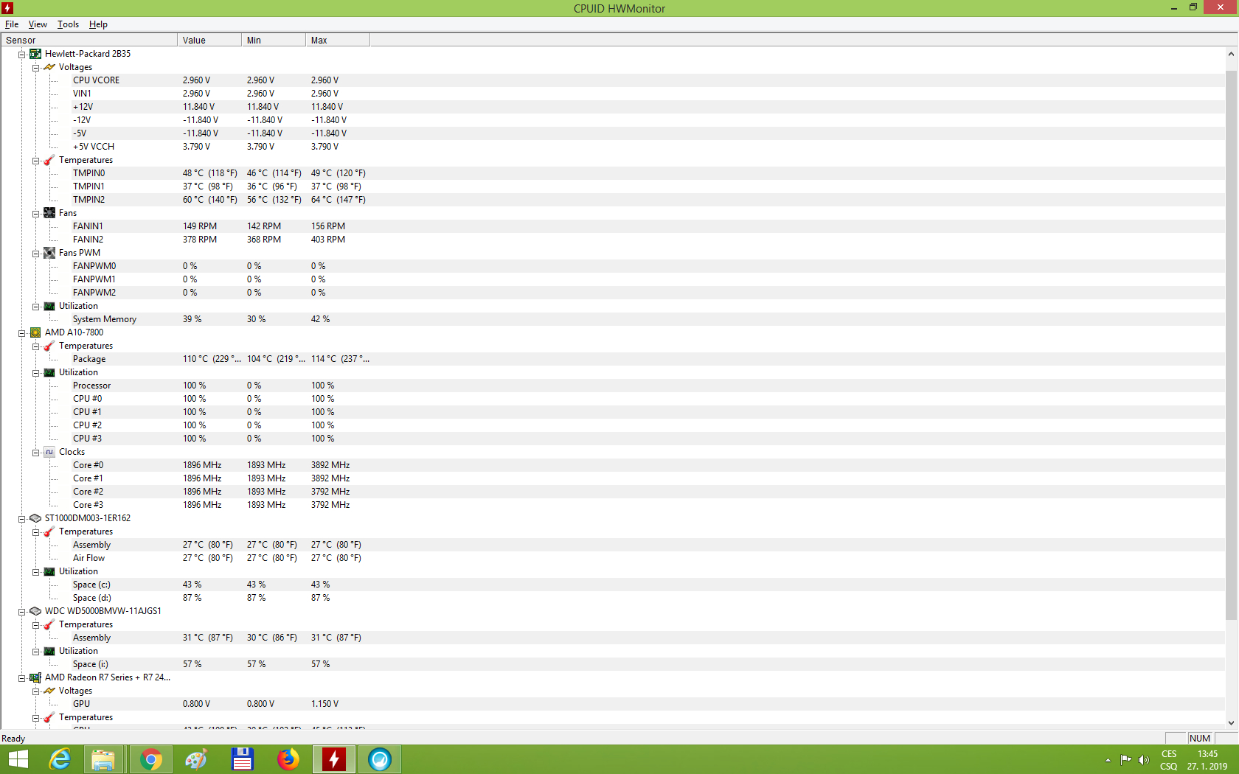Collapse the AMD A10-7800 tree node

(22, 333)
